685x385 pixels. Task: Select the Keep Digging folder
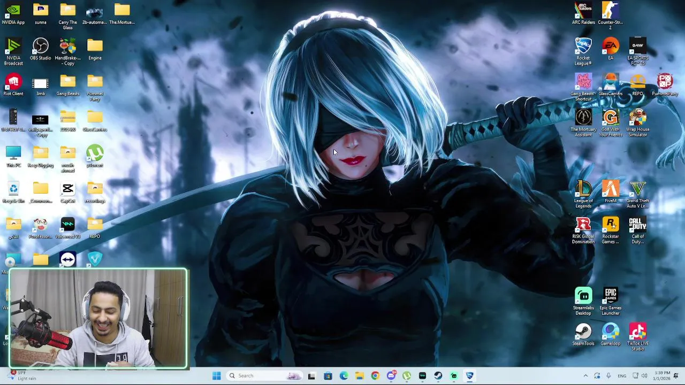tap(41, 157)
